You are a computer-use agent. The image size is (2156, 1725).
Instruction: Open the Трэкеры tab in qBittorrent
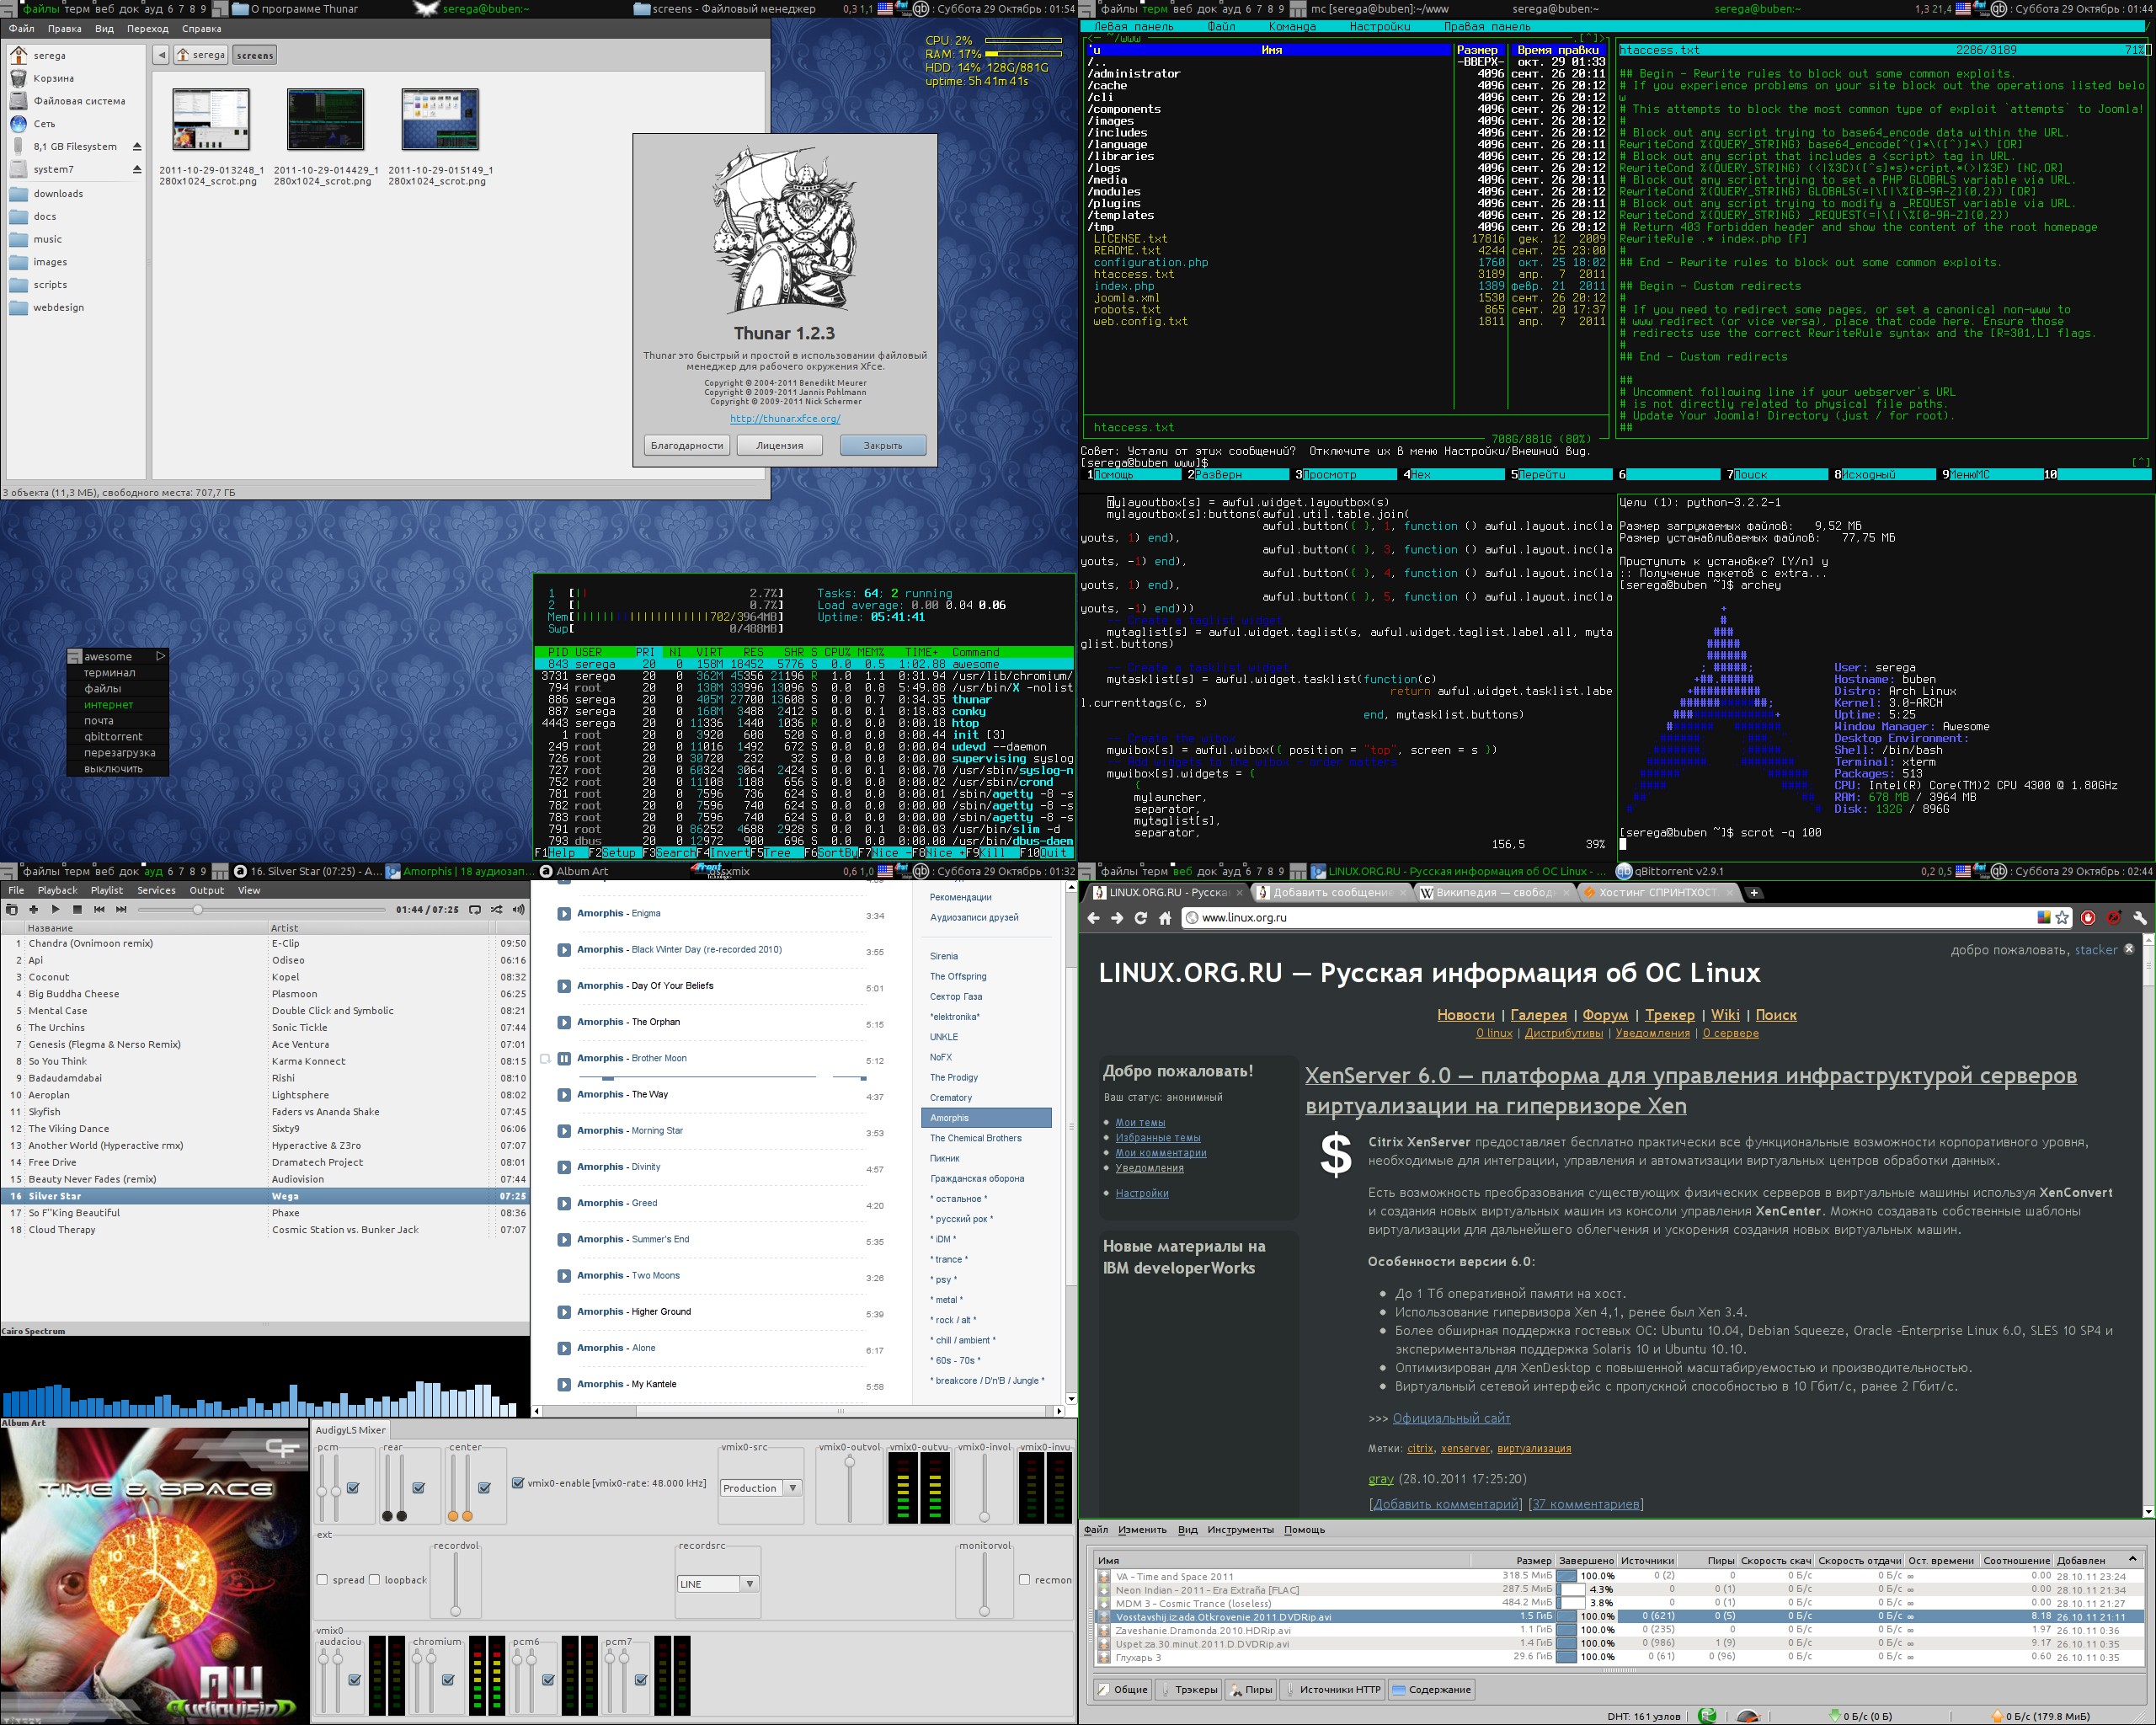(1188, 1689)
